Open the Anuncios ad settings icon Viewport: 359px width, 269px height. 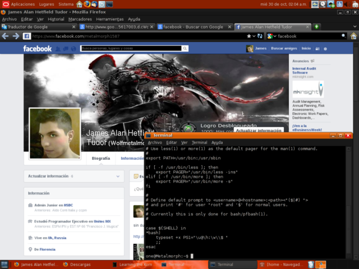pos(312,61)
